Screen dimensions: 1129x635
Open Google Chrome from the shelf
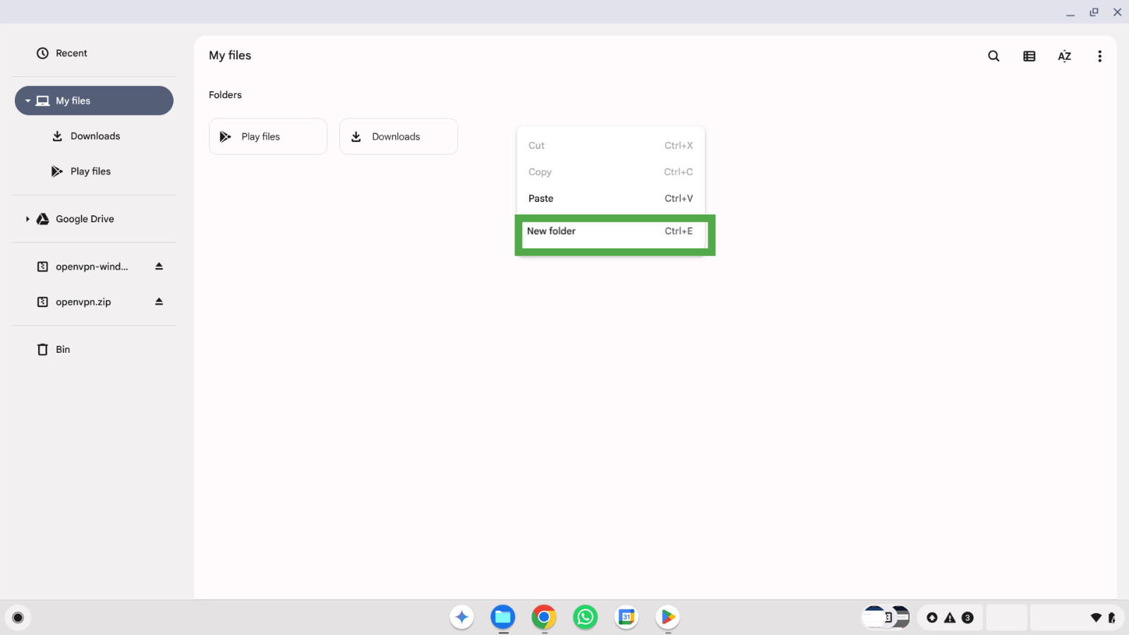coord(544,617)
